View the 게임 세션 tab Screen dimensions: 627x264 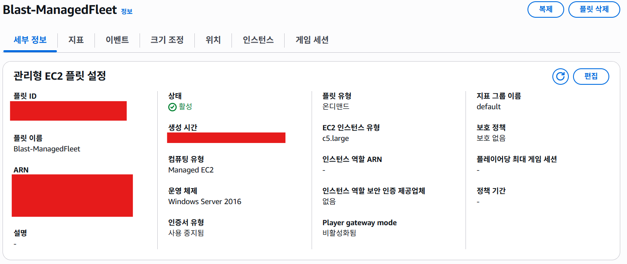tap(312, 40)
